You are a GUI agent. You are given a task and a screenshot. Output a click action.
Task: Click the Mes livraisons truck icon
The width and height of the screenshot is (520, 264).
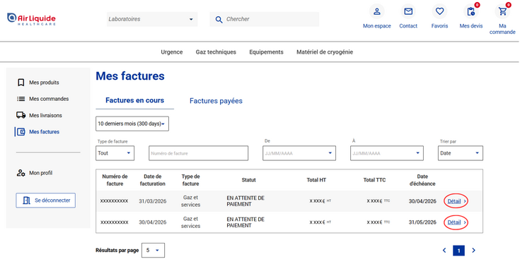[x=21, y=115]
